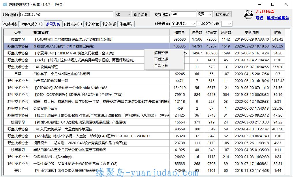Open the page number dropdown
This screenshot has height=177, width=293.
point(227,24)
